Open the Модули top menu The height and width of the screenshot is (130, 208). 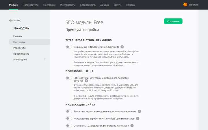(x=13, y=5)
